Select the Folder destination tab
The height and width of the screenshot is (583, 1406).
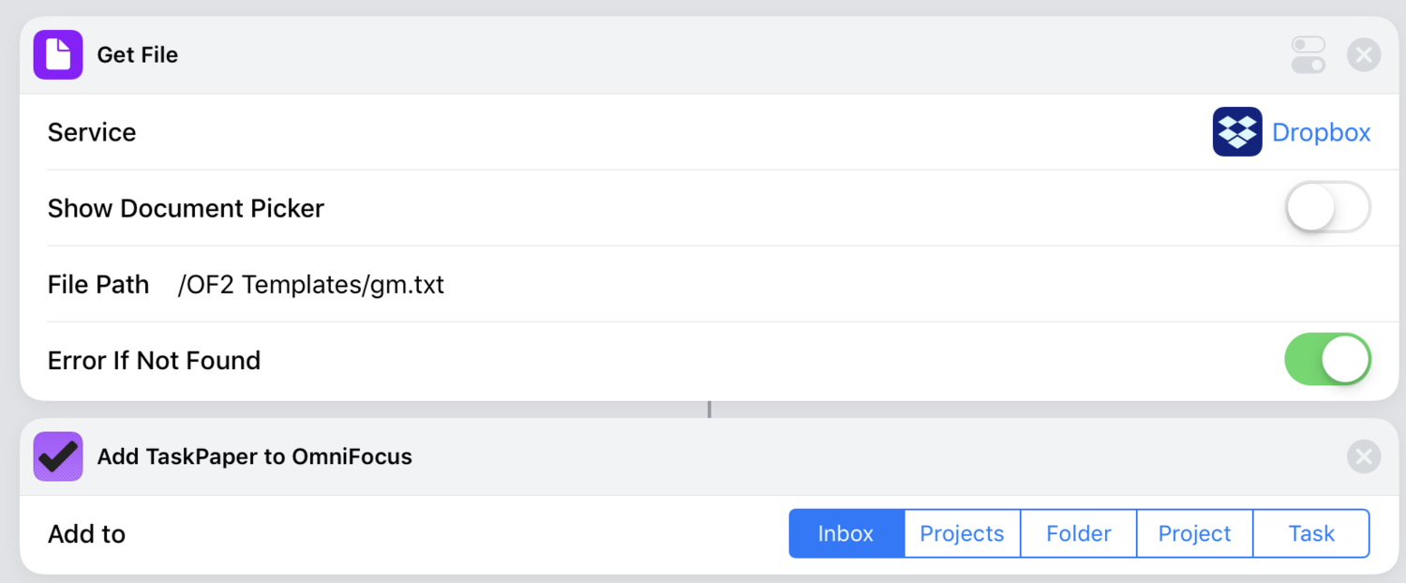[x=1077, y=532]
